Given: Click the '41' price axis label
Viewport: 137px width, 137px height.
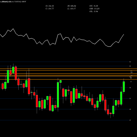Looking at the screenshot, I should pyautogui.click(x=130, y=120).
